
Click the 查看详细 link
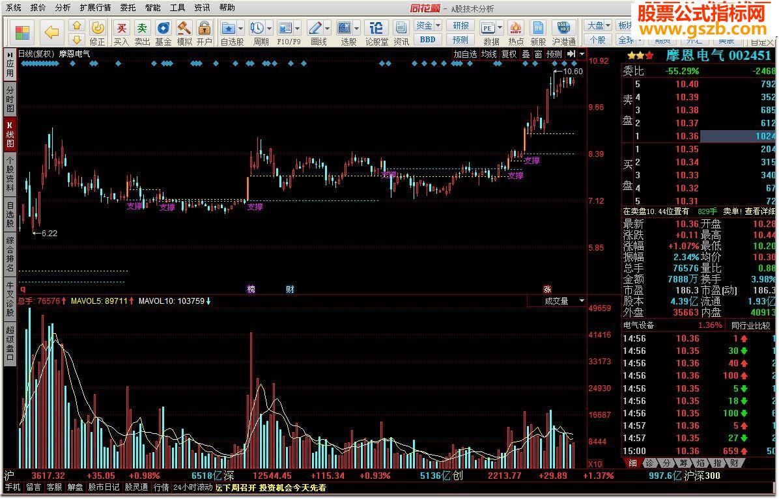(x=759, y=211)
